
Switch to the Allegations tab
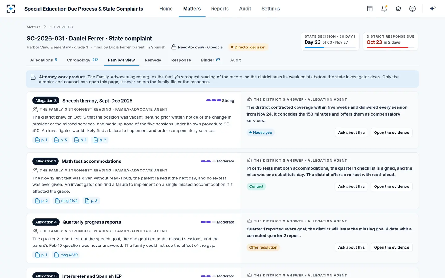(x=44, y=60)
